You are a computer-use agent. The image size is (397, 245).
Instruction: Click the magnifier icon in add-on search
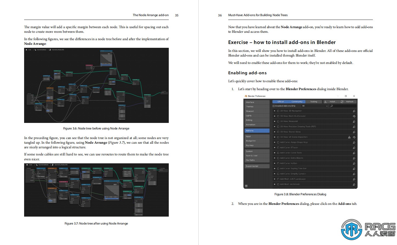pyautogui.click(x=332, y=106)
